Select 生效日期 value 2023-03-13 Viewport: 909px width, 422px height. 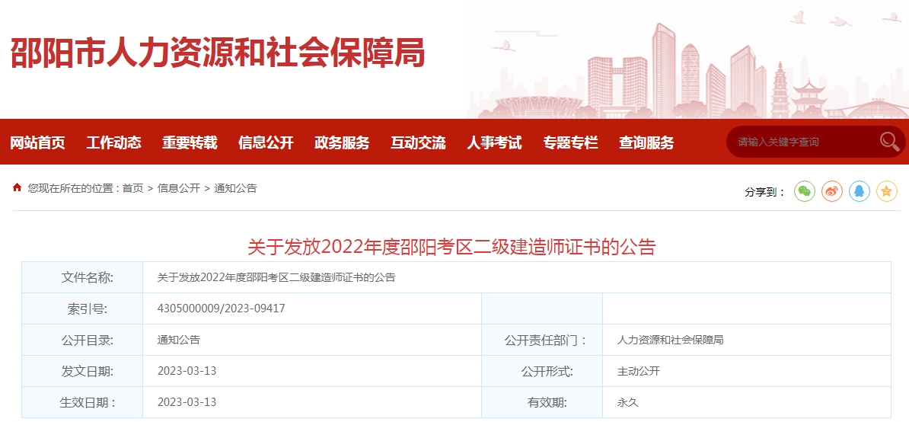(187, 402)
